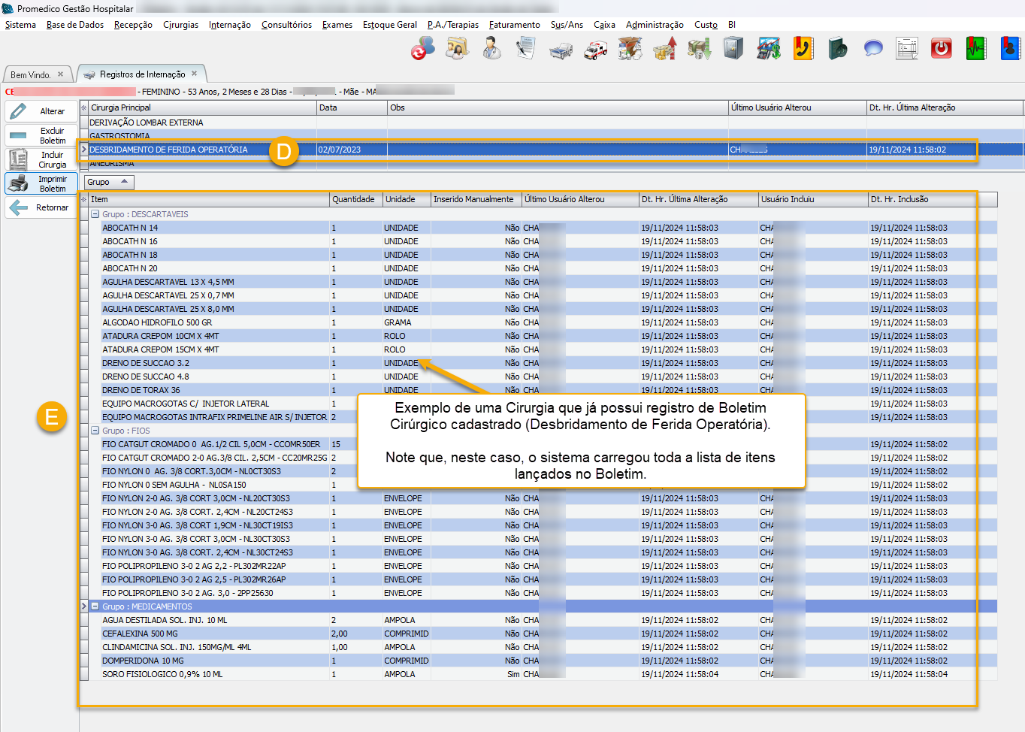Viewport: 1025px width, 732px height.
Task: Open the Faturamento menu
Action: click(514, 25)
